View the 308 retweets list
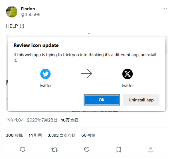The image size is (172, 159). coord(14,135)
